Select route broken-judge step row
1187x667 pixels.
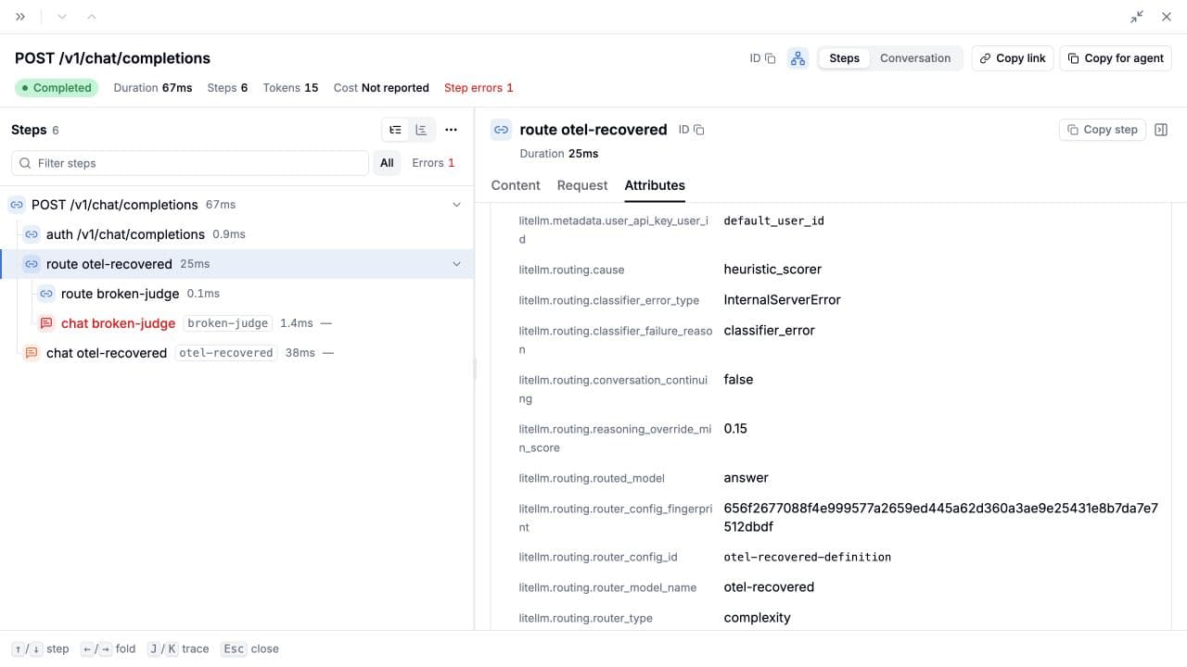click(236, 294)
